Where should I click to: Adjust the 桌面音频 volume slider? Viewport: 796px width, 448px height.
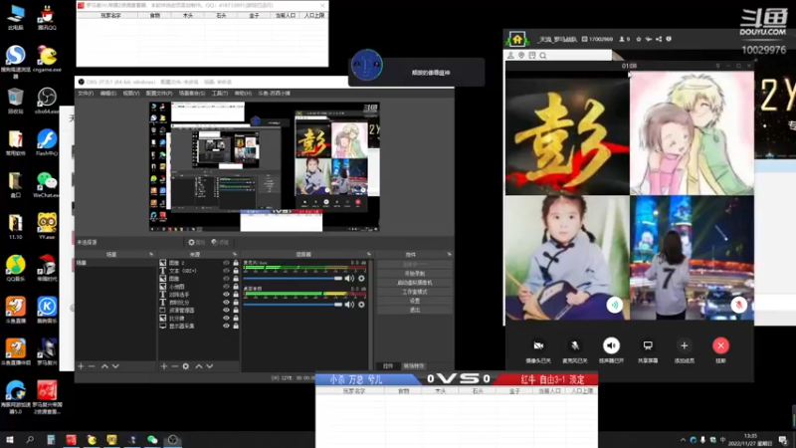click(x=293, y=305)
